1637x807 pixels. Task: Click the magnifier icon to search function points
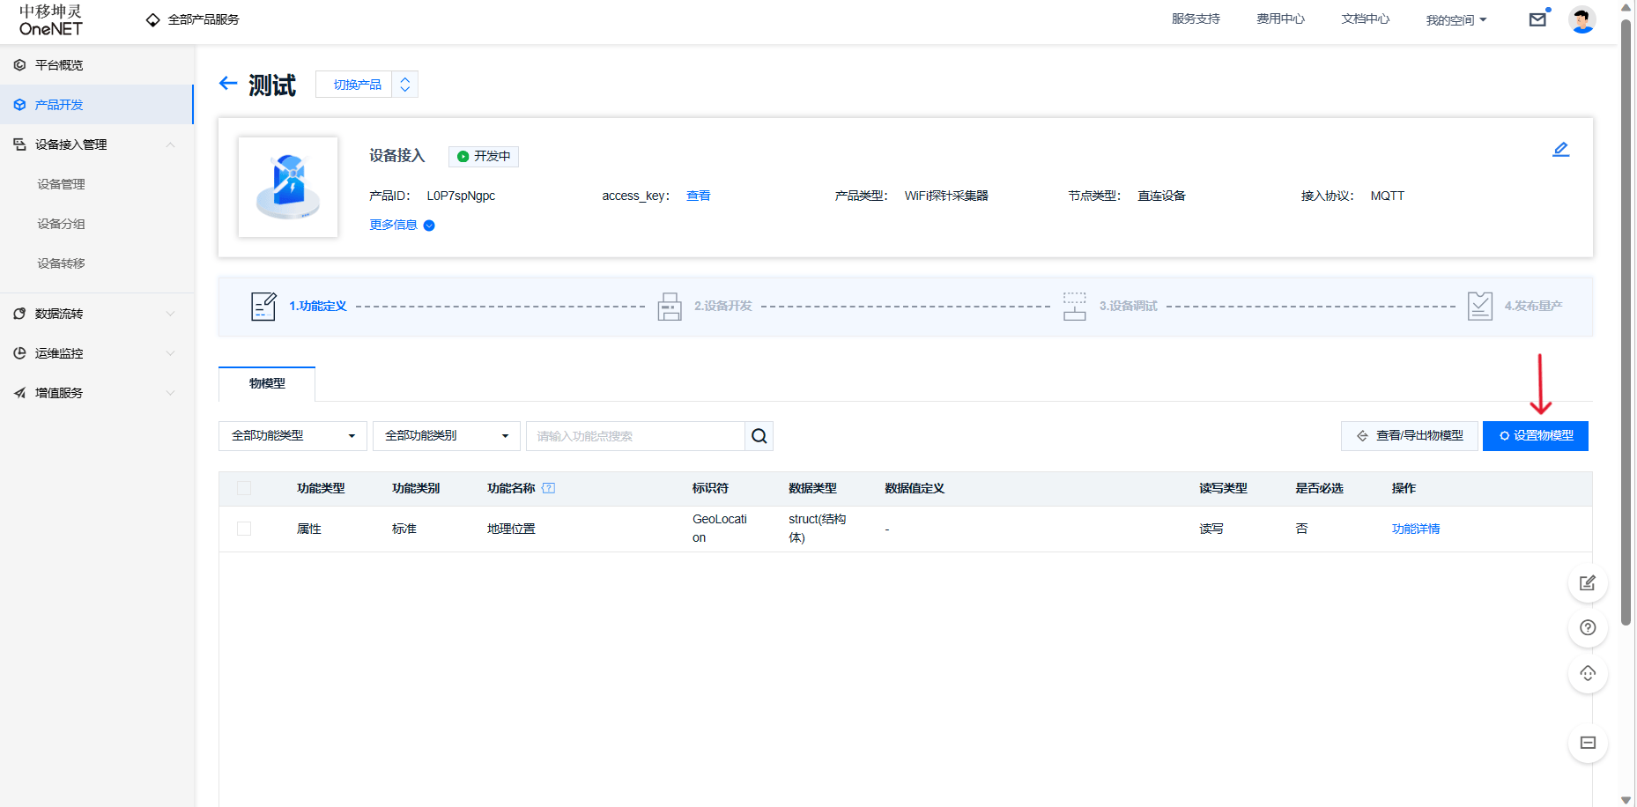coord(758,435)
